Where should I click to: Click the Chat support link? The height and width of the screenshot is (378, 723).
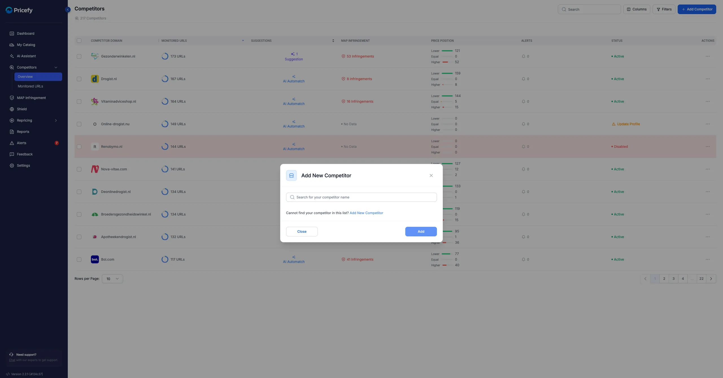coord(12,360)
